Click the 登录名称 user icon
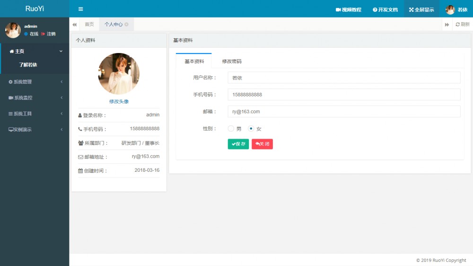 click(x=80, y=115)
